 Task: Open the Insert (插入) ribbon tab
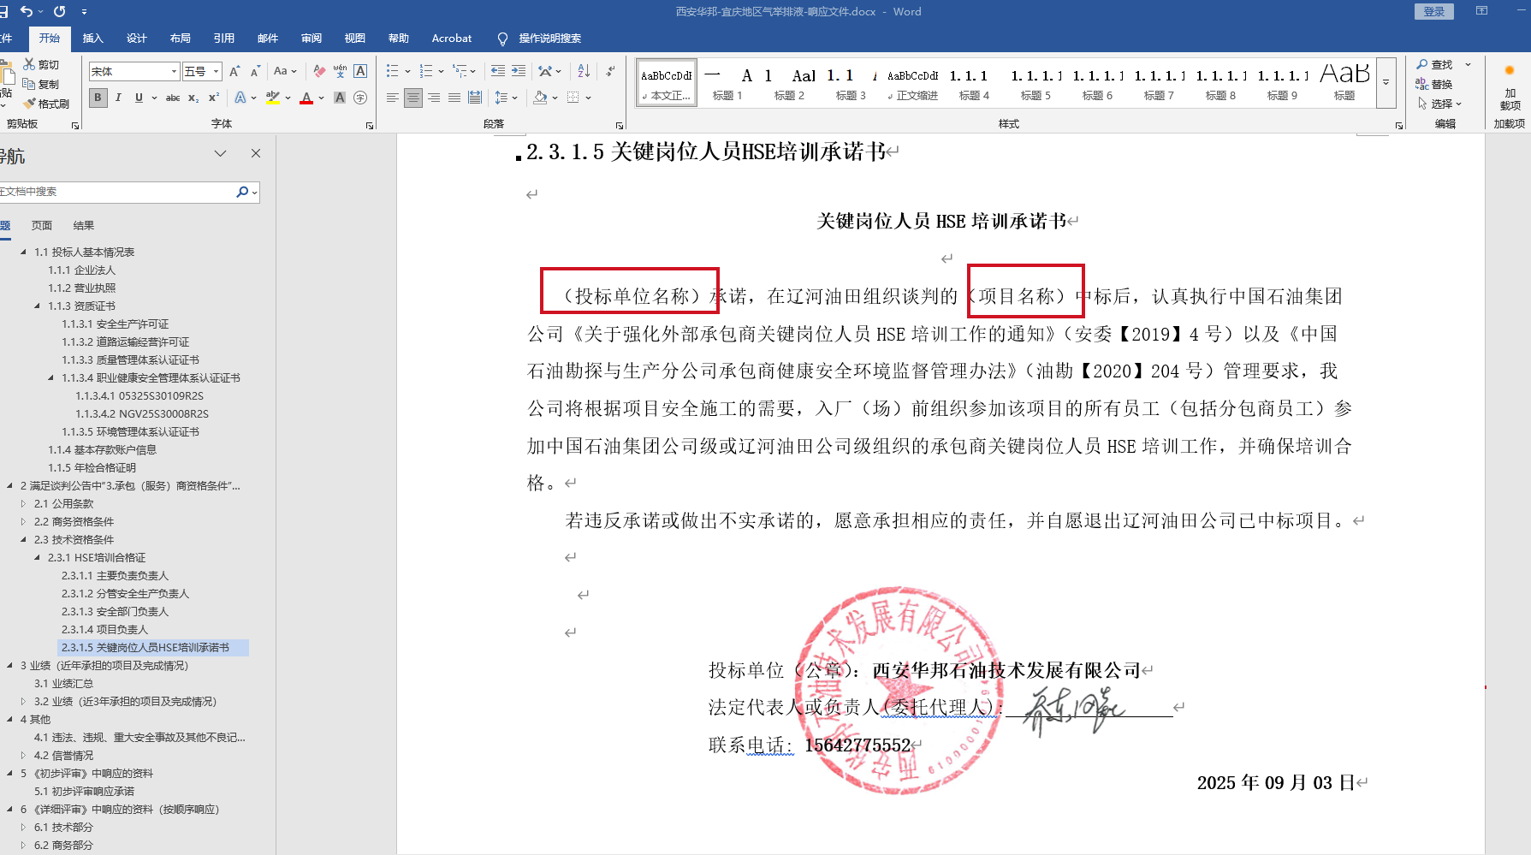92,39
